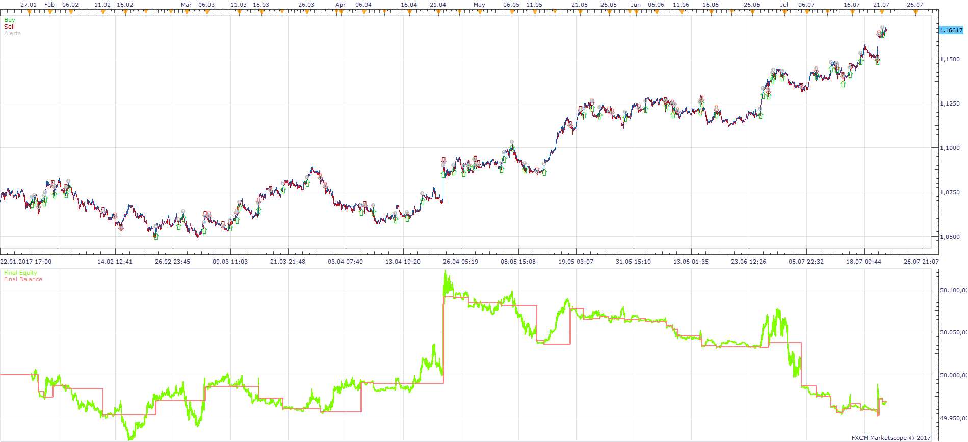Select the marker under 11.05 date
Image resolution: width=968 pixels, height=442 pixels.
click(x=535, y=12)
